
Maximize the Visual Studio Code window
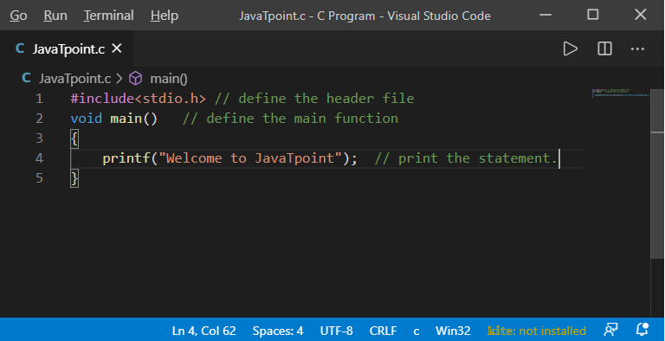click(x=593, y=15)
